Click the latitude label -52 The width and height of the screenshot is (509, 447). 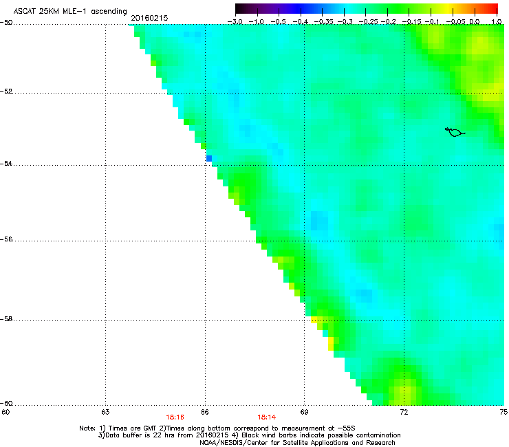click(6, 91)
